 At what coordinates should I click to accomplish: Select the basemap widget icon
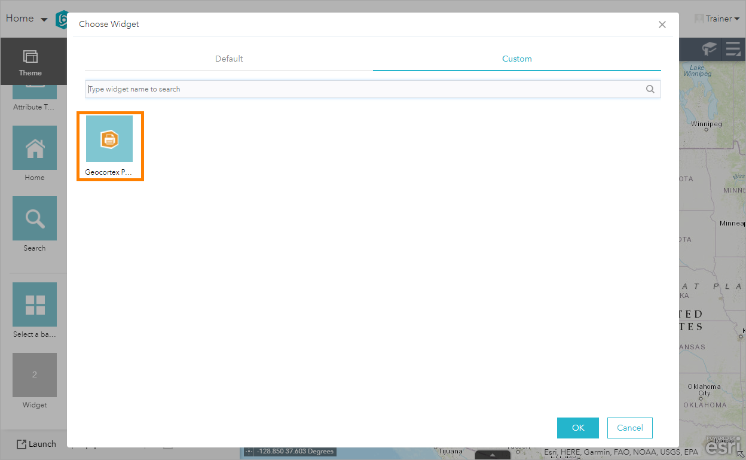click(34, 304)
